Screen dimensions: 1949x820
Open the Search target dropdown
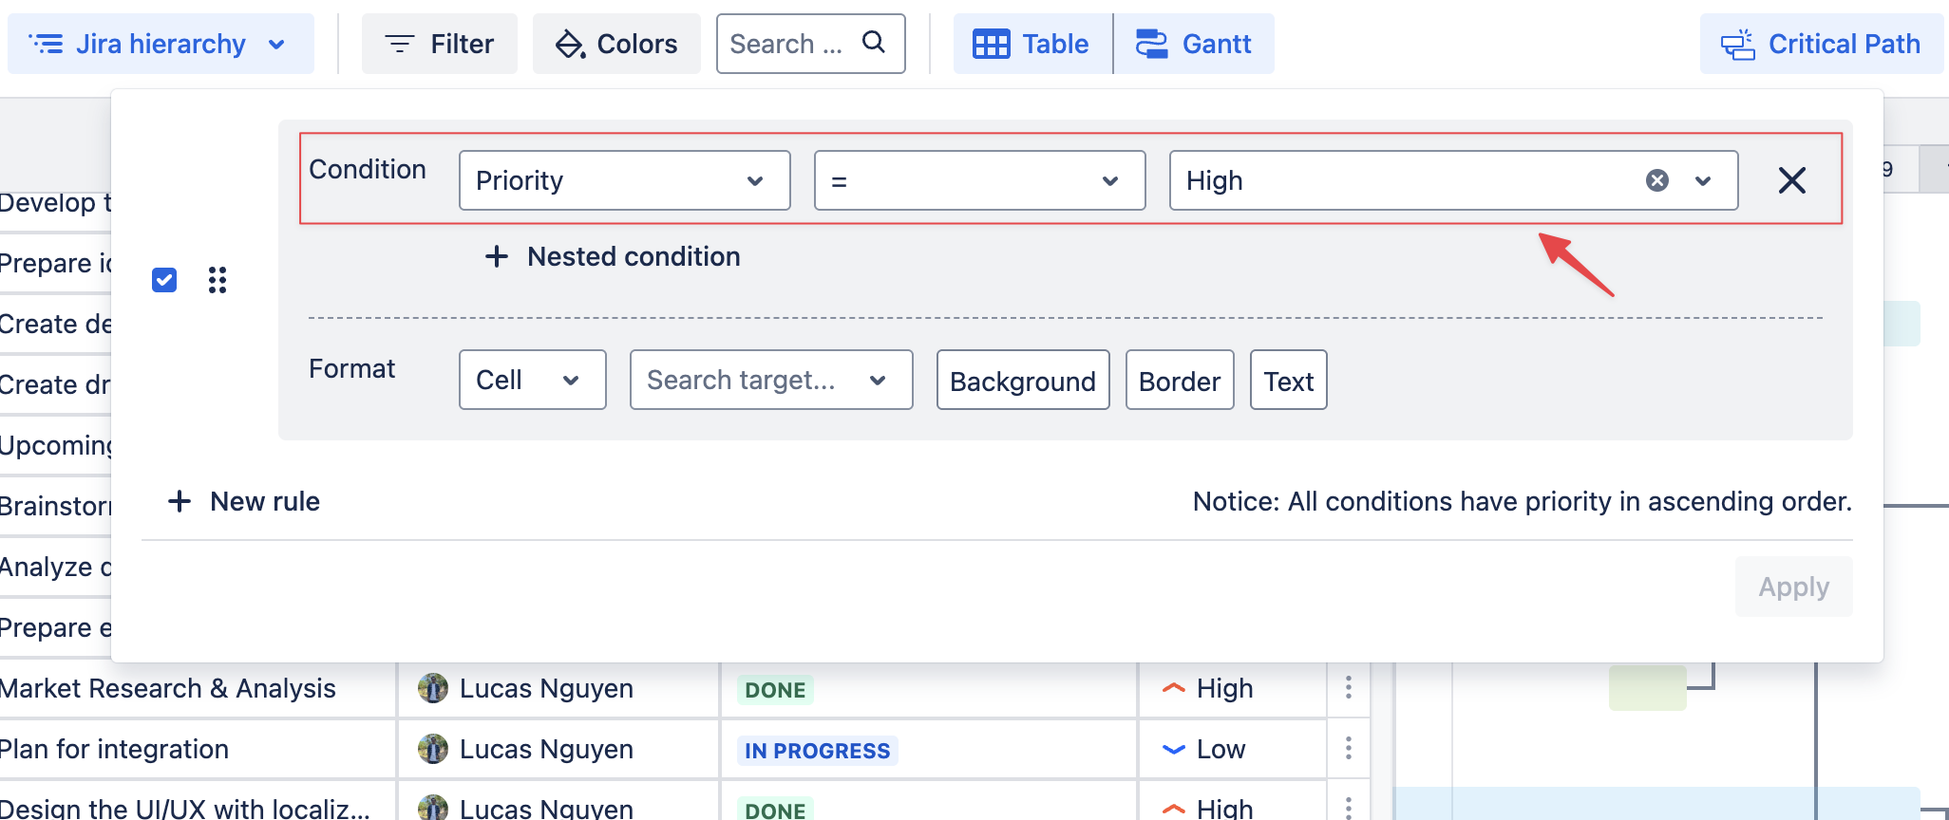pyautogui.click(x=770, y=380)
